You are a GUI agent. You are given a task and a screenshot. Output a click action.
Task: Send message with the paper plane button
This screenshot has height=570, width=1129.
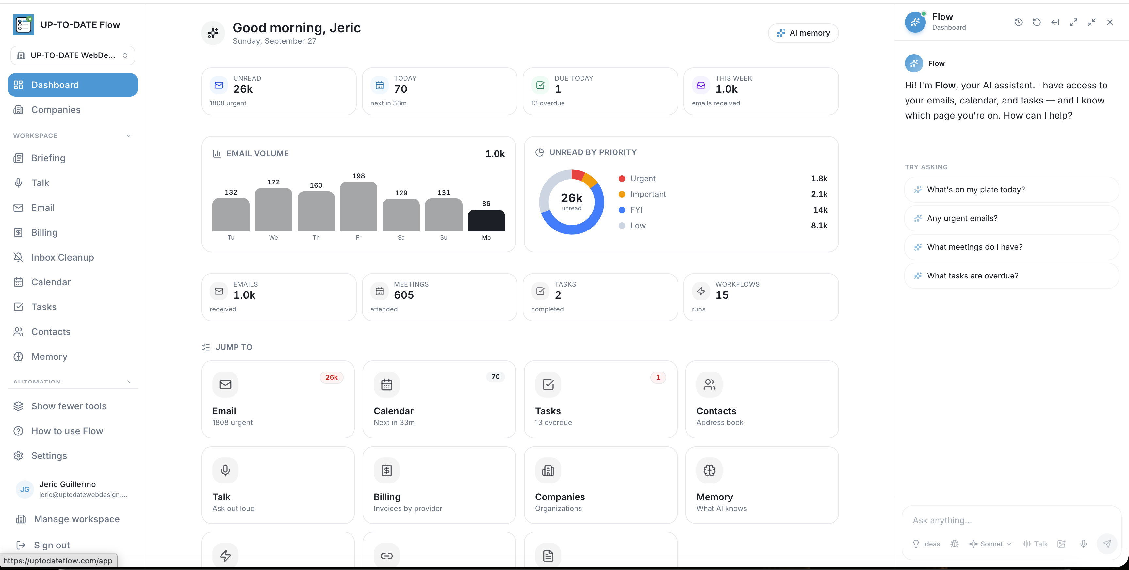(x=1107, y=544)
